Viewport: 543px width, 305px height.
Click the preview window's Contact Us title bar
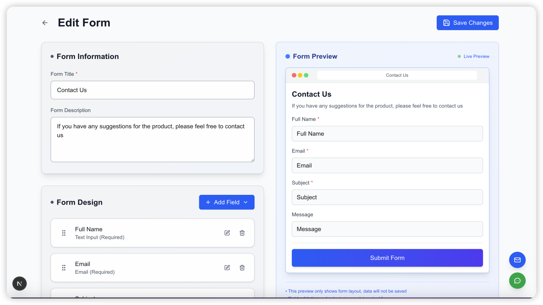click(397, 75)
